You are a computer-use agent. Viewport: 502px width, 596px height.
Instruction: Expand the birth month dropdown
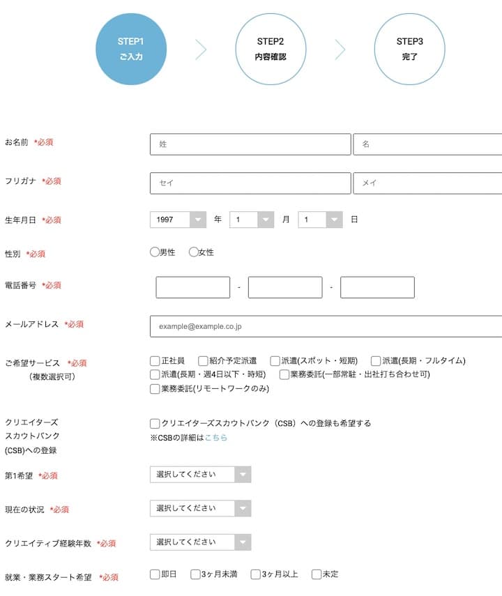251,220
